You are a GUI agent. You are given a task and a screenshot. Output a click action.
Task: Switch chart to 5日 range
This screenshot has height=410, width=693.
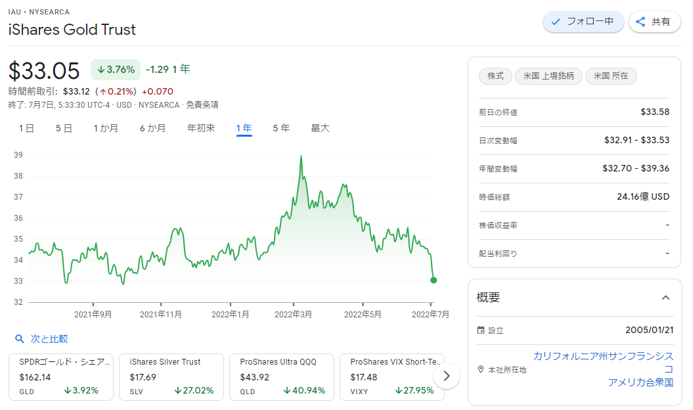(64, 128)
